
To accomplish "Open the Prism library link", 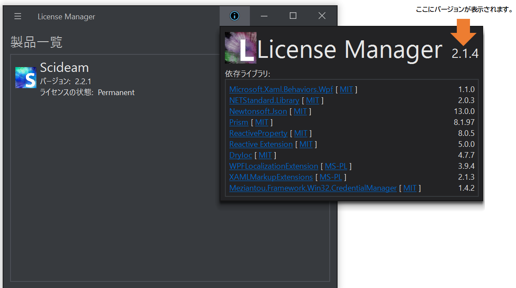I will coord(238,122).
